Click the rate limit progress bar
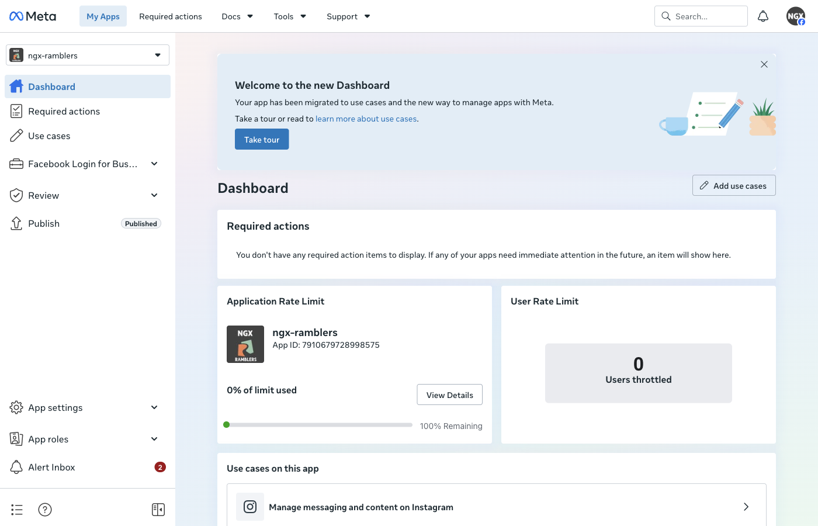 tap(318, 425)
